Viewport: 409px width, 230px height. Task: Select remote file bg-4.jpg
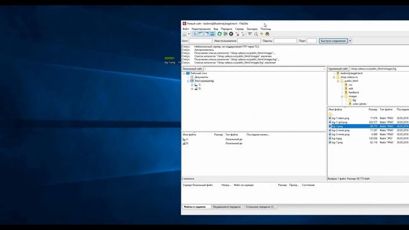[337, 139]
